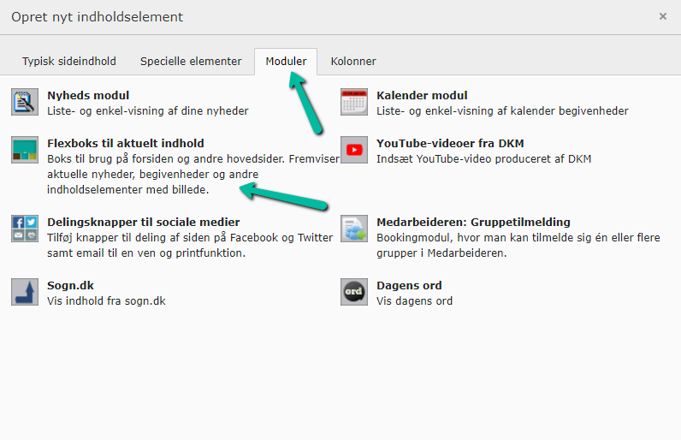Viewport: 681px width, 440px height.
Task: Click the Sogn.dk church icon
Action: coord(25,292)
